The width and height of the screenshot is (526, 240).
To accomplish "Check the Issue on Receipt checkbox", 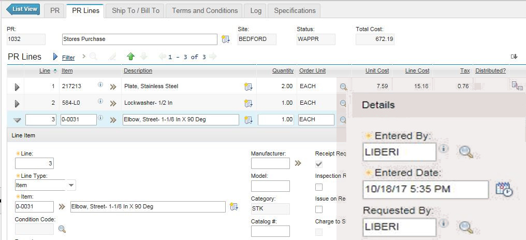I will tap(319, 209).
